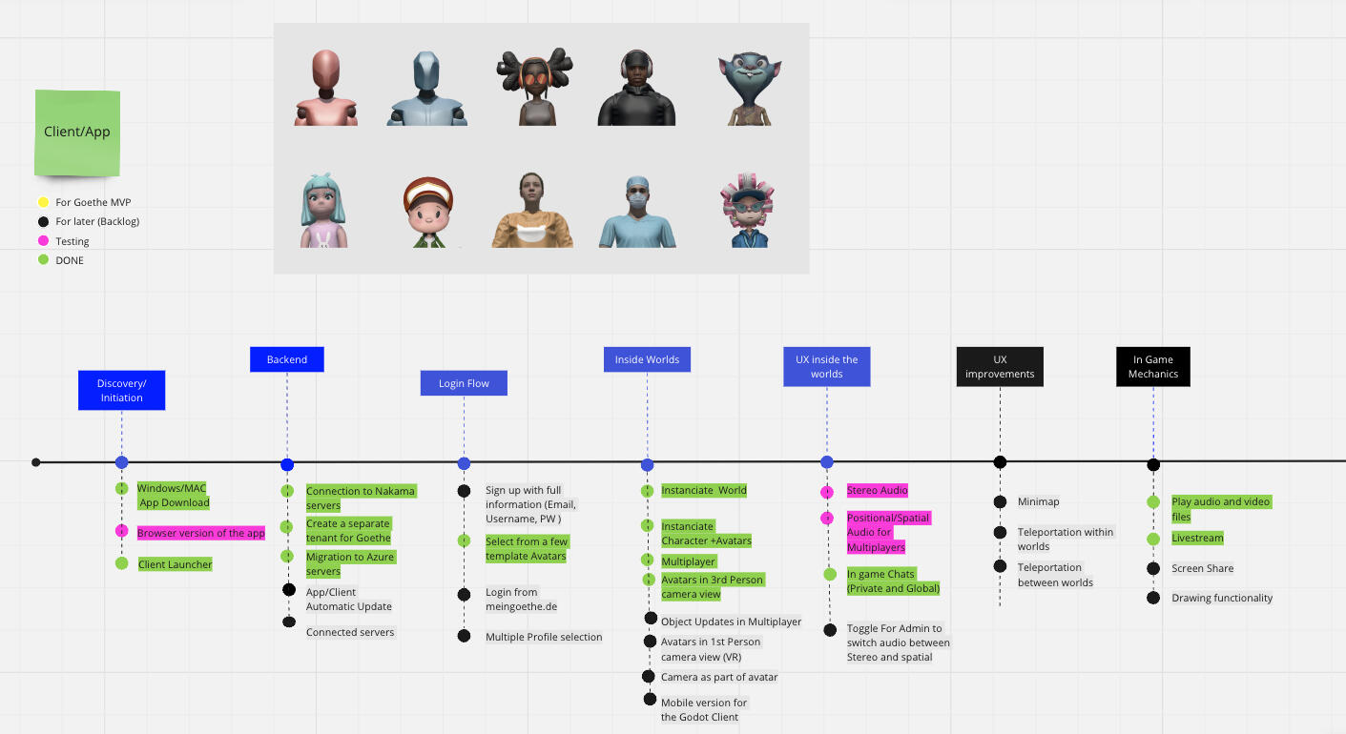Click the yellow 'For Goethe MVP' legend dot
This screenshot has width=1346, height=734.
43,202
